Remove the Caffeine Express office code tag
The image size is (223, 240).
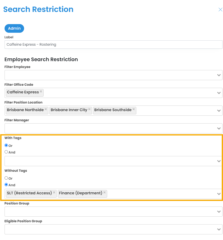click(x=41, y=92)
